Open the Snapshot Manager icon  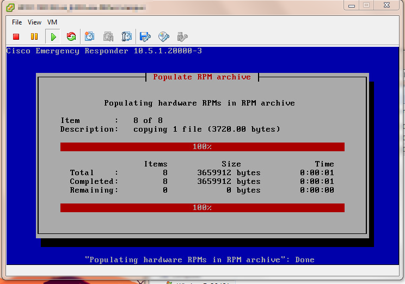126,36
